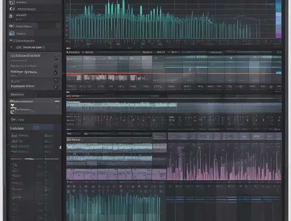291x221 pixels.
Task: Pick the purple swatch in the top-right color strip
Action: 278,35
